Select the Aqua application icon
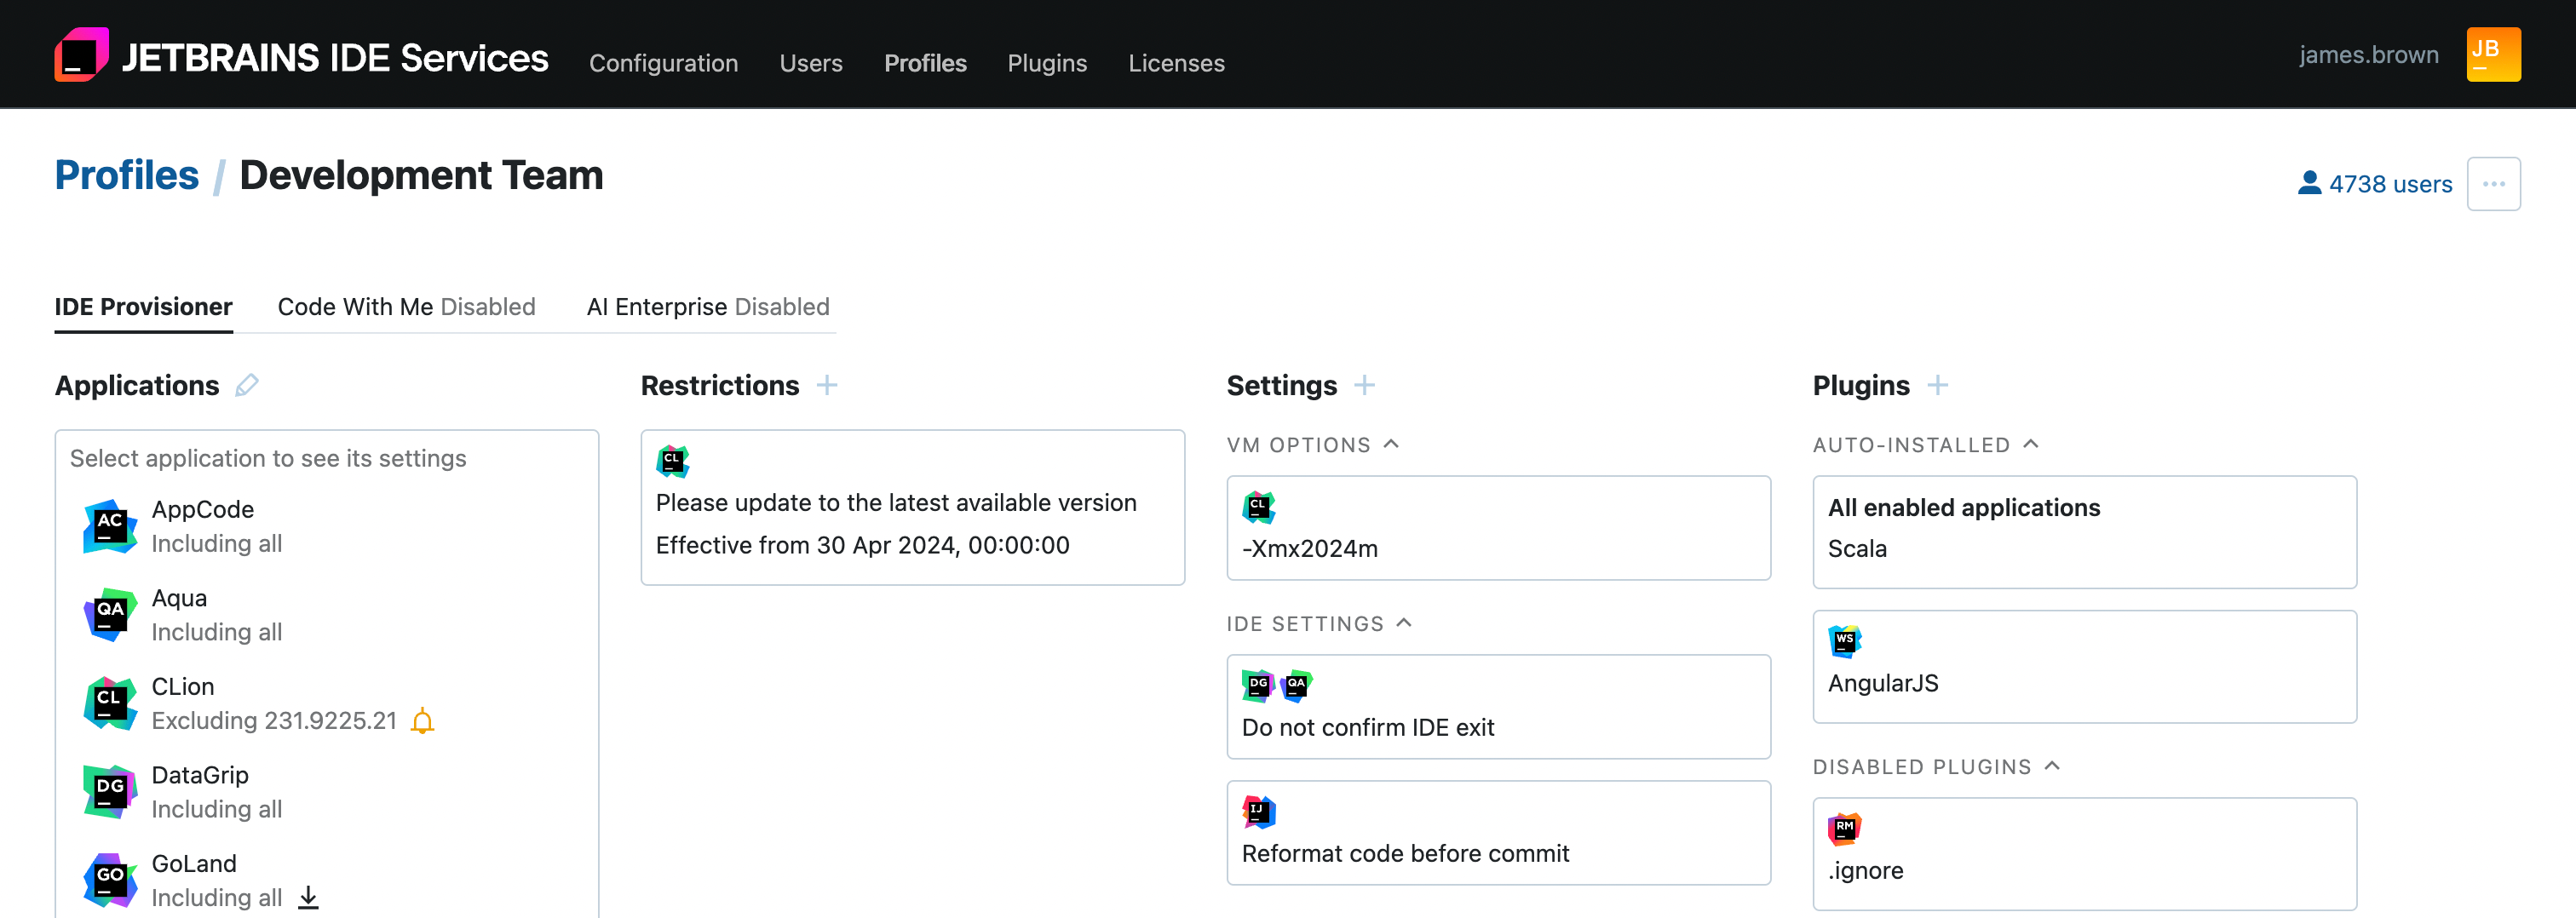This screenshot has height=918, width=2576. (109, 614)
